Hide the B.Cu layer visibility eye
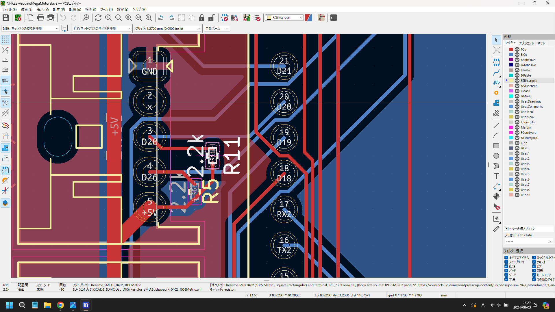Viewport: 555px width, 312px height. pyautogui.click(x=517, y=55)
